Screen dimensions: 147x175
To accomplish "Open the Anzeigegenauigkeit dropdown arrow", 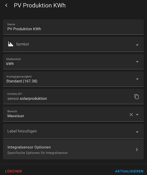I will tap(137, 79).
